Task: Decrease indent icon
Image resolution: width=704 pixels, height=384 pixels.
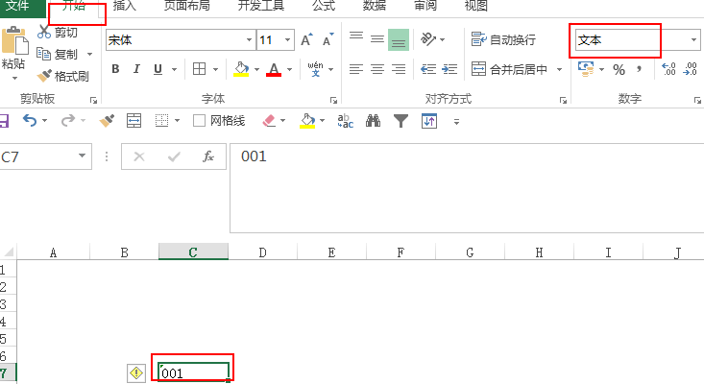Action: coord(428,69)
